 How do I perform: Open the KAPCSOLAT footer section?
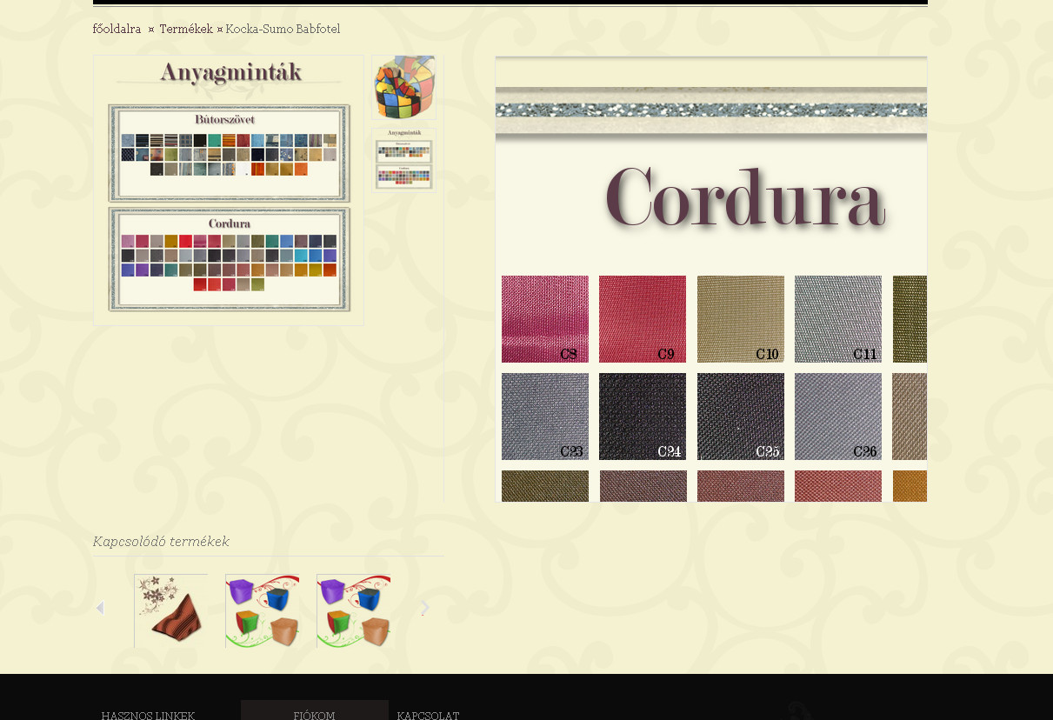(x=428, y=715)
